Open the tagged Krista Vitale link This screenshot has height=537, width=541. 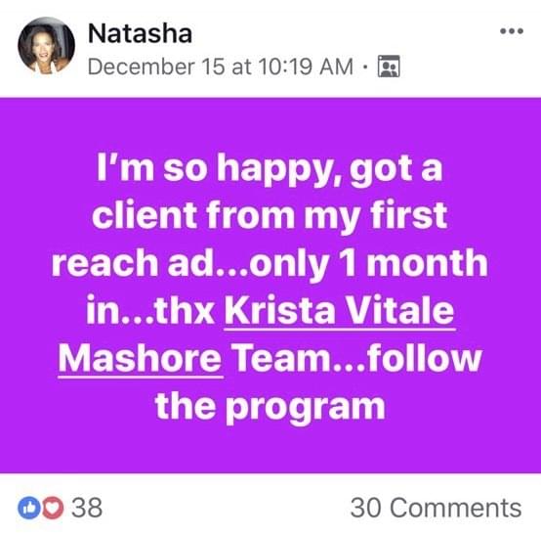point(340,311)
